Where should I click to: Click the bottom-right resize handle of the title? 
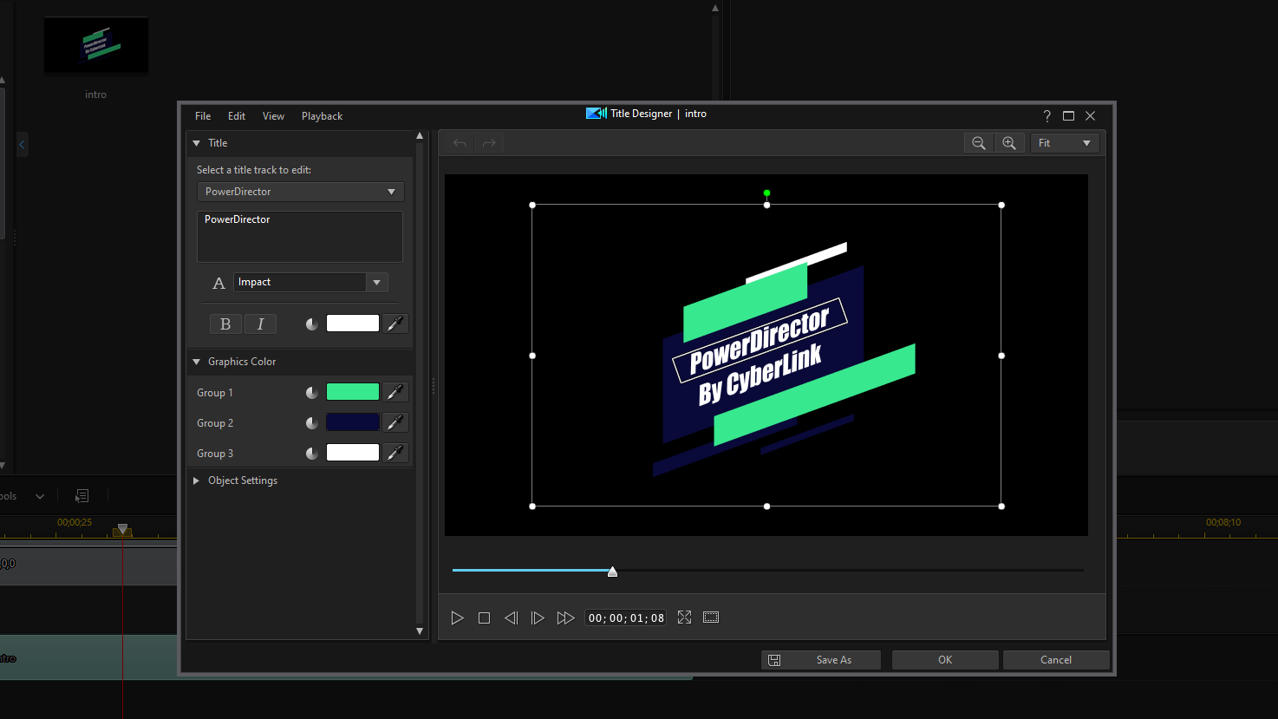click(1001, 507)
